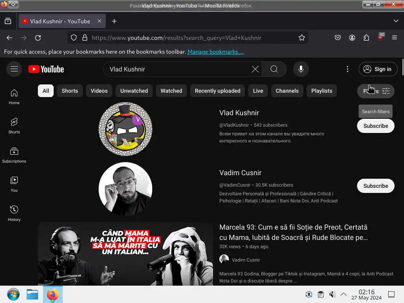Image resolution: width=404 pixels, height=303 pixels.
Task: Open the Manage bookmarks link
Action: [215, 52]
